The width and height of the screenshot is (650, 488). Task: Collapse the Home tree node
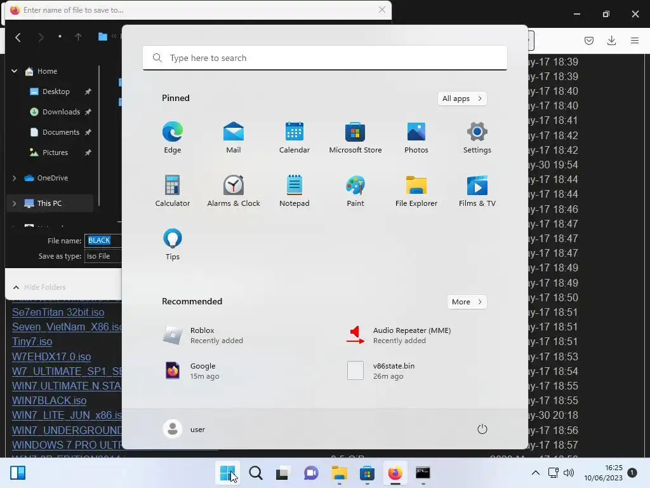(x=14, y=71)
